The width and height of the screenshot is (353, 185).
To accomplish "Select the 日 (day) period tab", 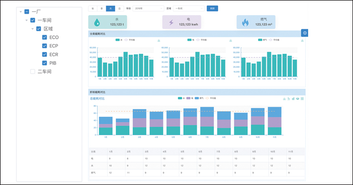I will click(x=120, y=9).
